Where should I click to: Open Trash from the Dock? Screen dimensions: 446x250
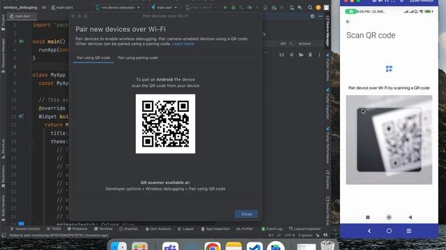[327, 246]
